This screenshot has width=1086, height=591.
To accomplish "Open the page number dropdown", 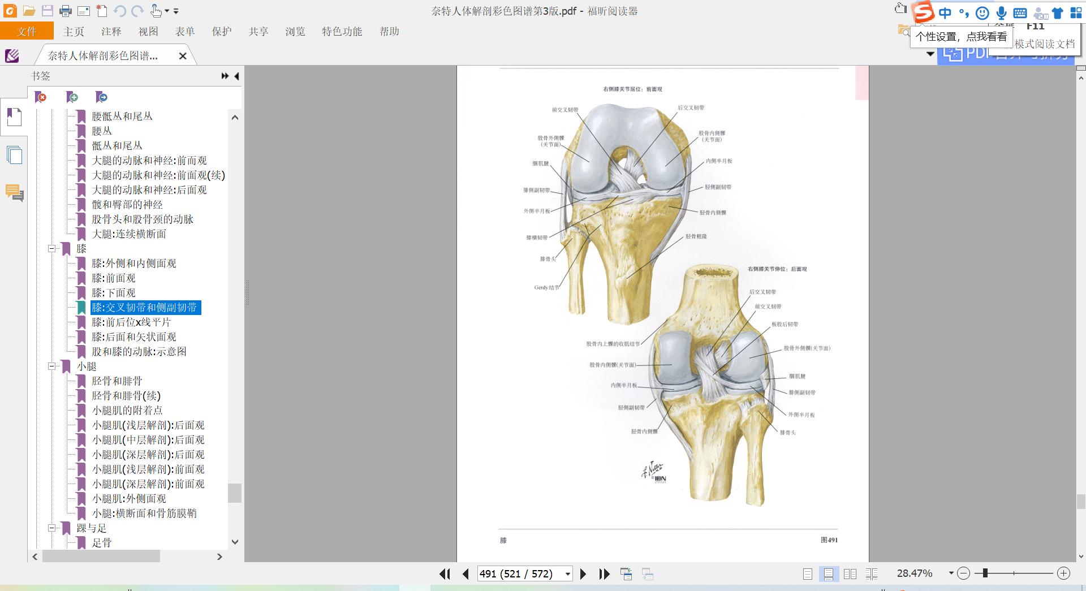I will click(567, 574).
